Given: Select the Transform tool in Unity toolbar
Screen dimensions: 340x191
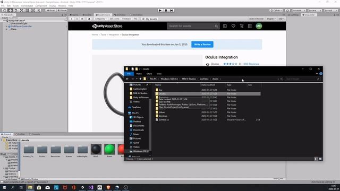Looking at the screenshot, I should point(33,11).
